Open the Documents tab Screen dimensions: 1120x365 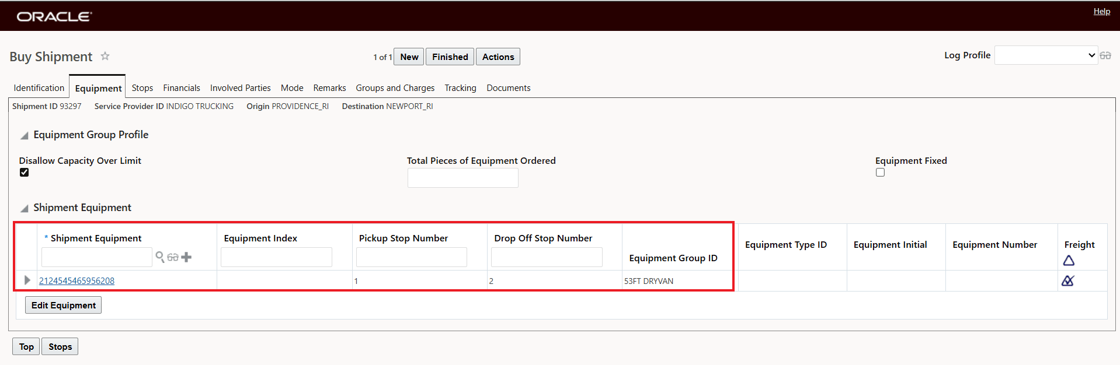pyautogui.click(x=509, y=88)
